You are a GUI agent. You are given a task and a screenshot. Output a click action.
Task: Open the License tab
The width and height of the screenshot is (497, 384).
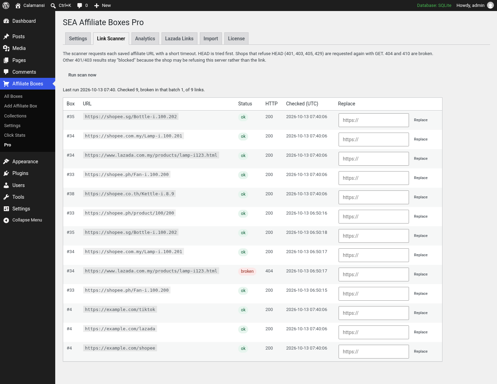(x=236, y=39)
